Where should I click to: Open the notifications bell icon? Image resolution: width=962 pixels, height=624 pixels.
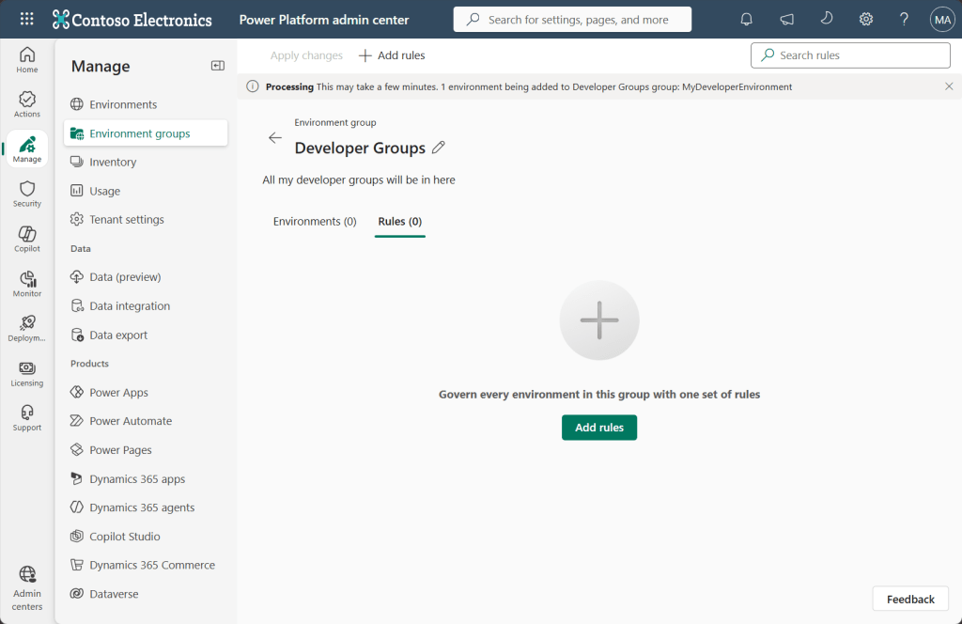[x=746, y=20]
